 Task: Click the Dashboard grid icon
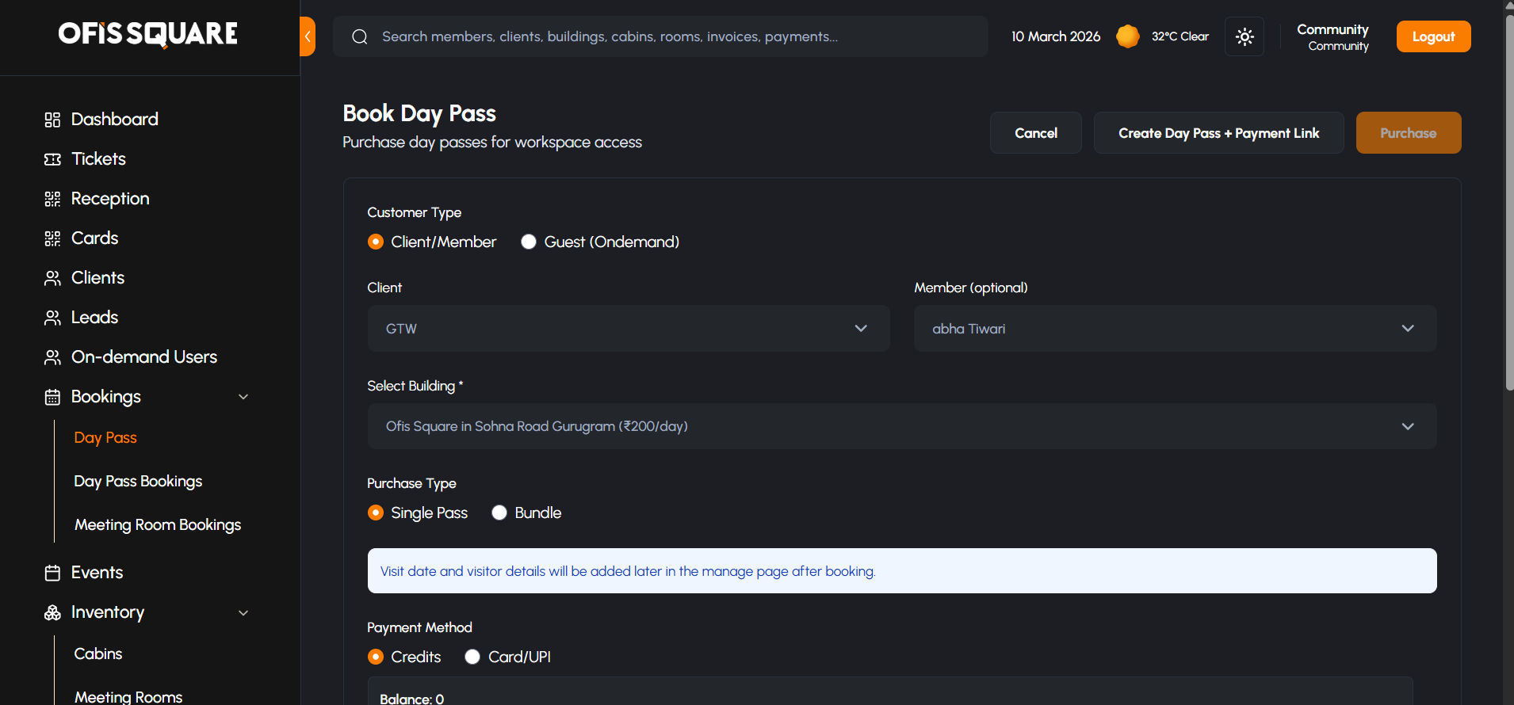coord(52,120)
